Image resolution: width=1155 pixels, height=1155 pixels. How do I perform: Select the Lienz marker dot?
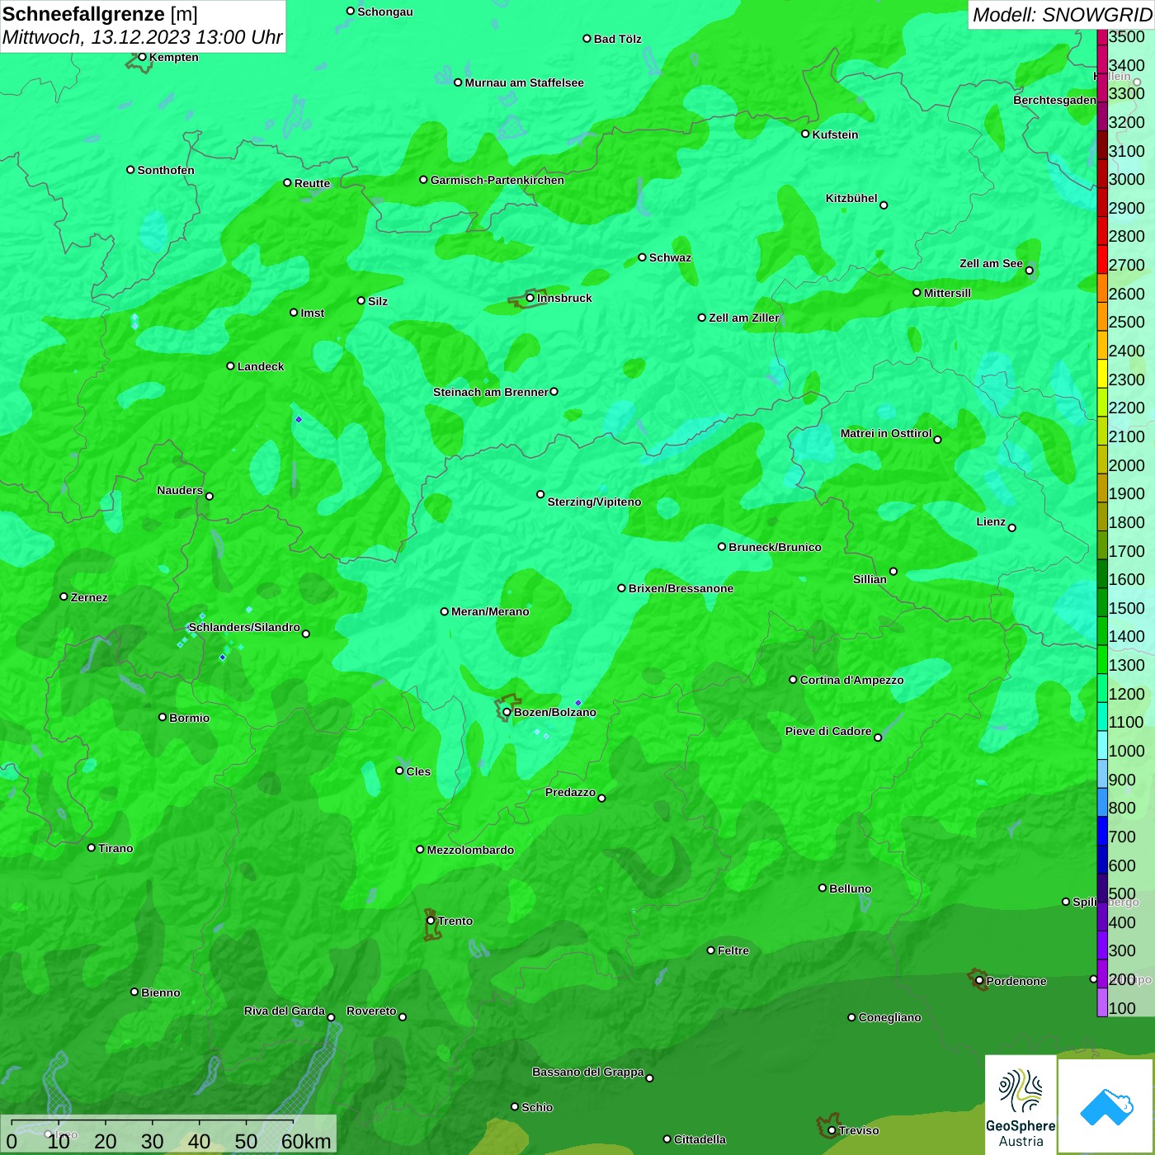coord(1012,528)
